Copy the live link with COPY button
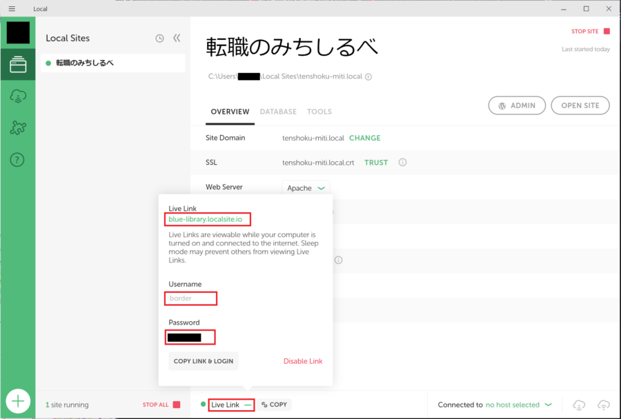 pyautogui.click(x=274, y=405)
